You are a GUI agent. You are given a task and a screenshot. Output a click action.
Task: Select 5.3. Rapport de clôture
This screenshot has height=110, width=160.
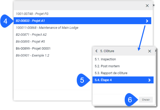click(111, 73)
